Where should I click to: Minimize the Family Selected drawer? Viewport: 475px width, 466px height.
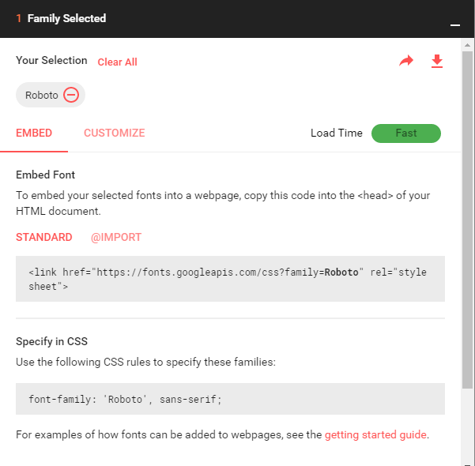coord(455,25)
